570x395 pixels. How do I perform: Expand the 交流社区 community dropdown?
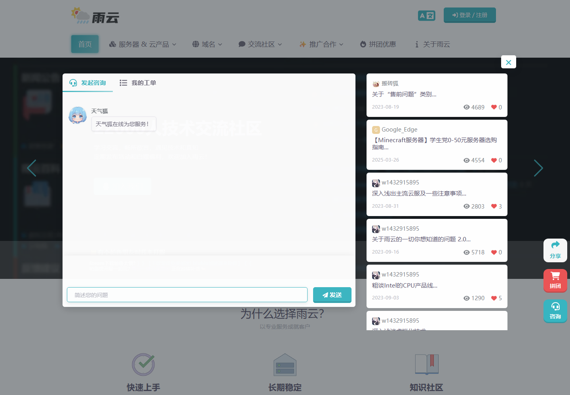pyautogui.click(x=260, y=44)
